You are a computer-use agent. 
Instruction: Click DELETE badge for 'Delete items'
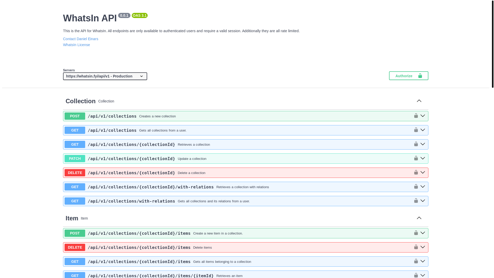75,247
